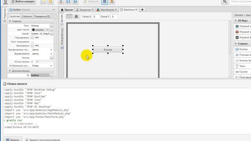Toggle the Автоперенос checkbox
Image resolution: width=251 pixels, height=141 pixels.
[x=32, y=45]
